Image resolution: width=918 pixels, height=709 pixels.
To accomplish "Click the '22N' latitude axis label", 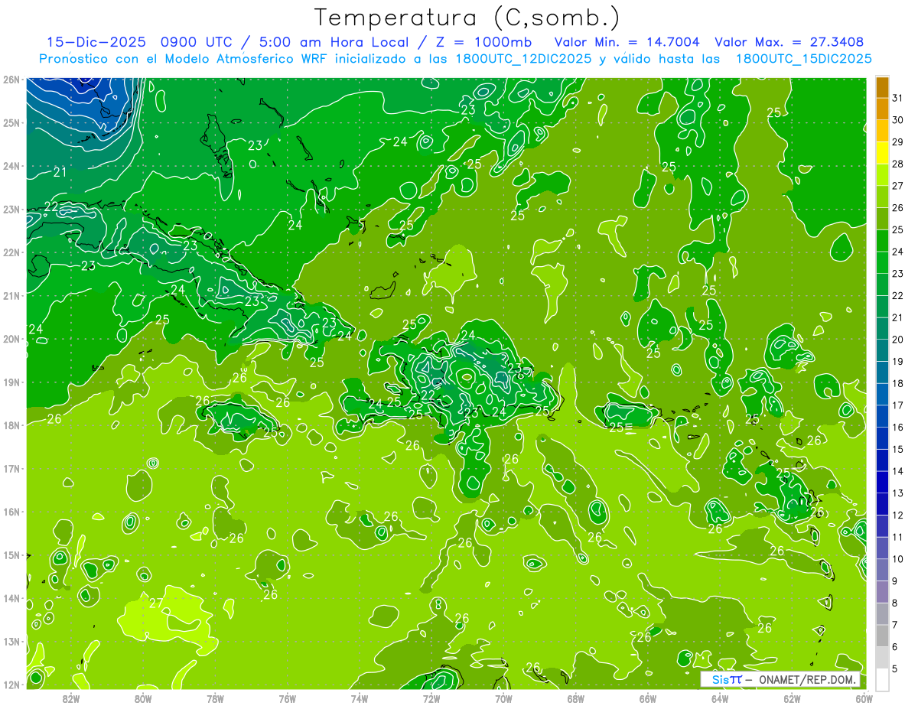I will tap(11, 252).
